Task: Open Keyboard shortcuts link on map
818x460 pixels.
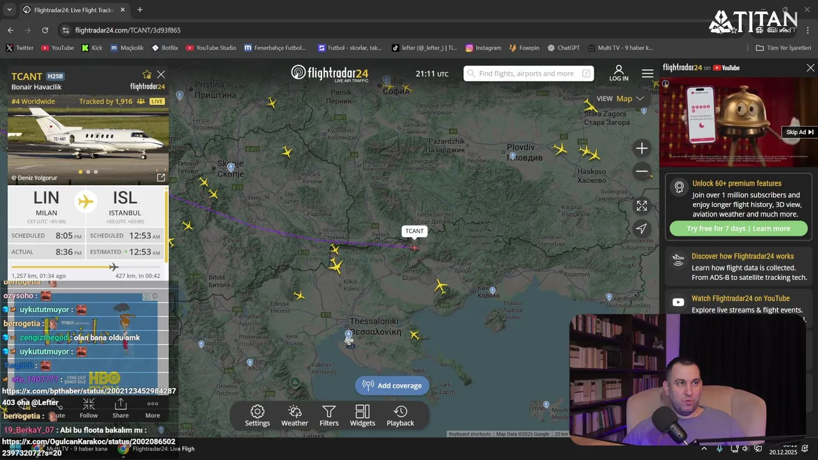Action: point(470,434)
